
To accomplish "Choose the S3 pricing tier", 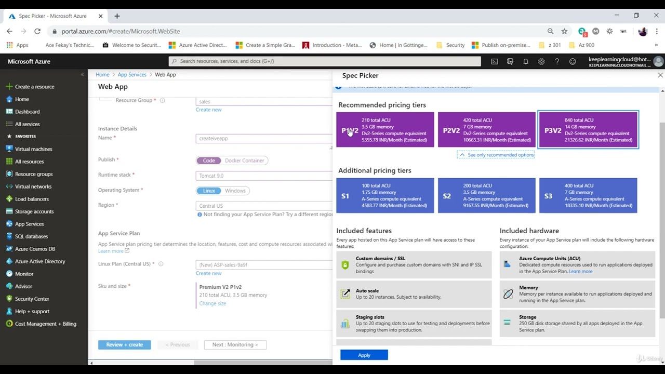I will click(588, 195).
